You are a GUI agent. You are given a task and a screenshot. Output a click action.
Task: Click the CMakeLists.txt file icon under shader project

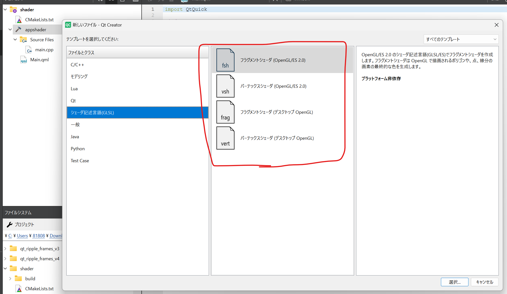click(19, 20)
